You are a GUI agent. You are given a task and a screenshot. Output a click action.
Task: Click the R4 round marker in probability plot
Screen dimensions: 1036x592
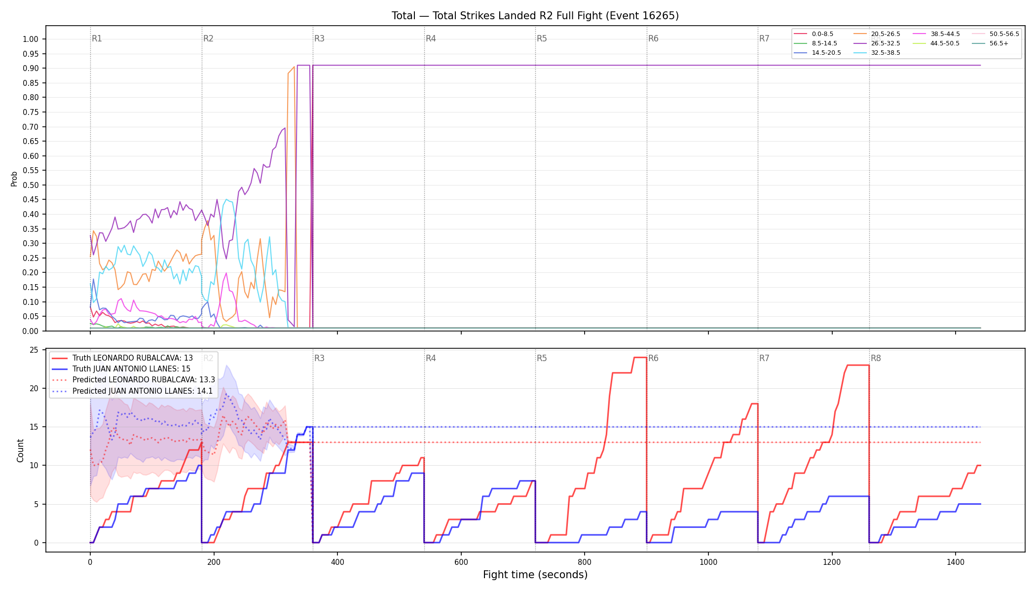431,38
